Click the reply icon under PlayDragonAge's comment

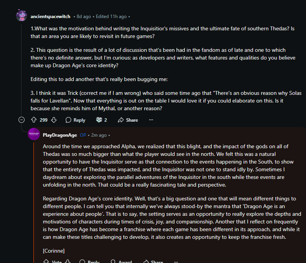(82, 262)
